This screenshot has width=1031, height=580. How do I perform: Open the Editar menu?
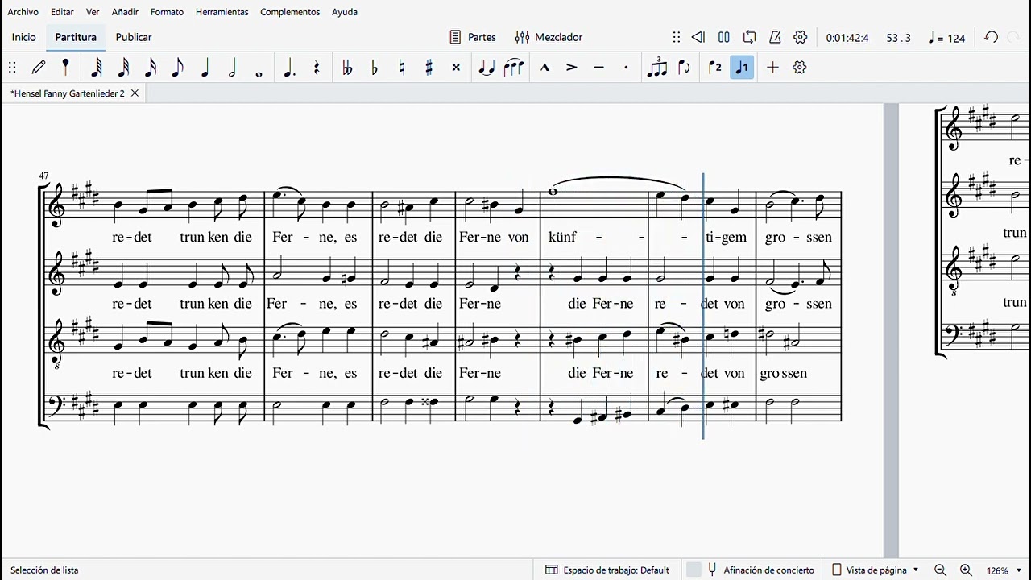coord(62,12)
